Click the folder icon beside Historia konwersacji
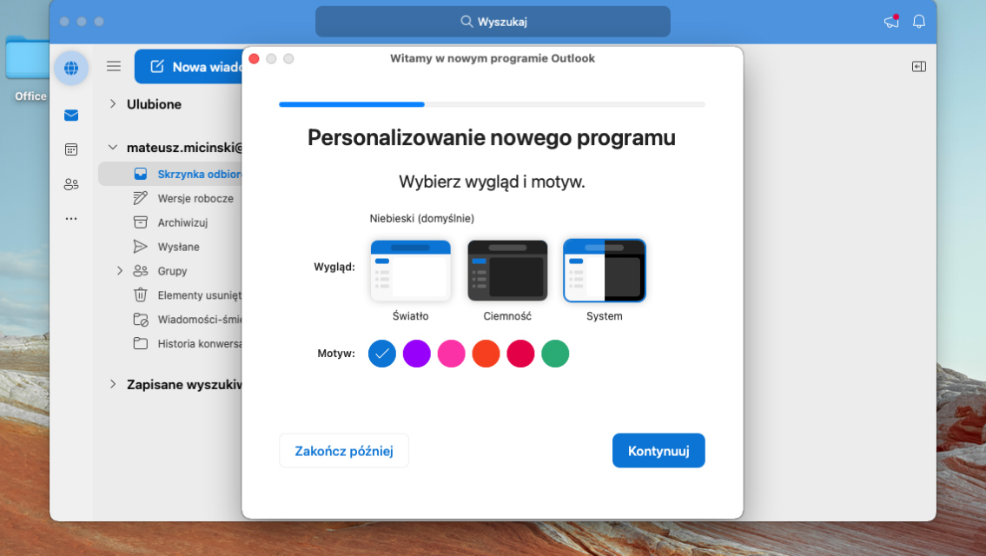 141,343
